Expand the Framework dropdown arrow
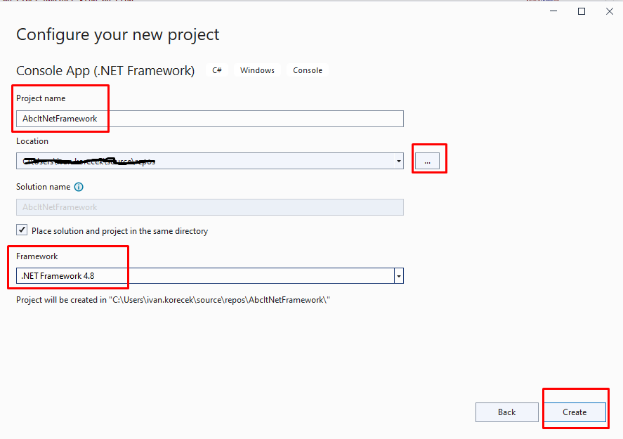Viewport: 623px width, 439px height. coord(398,276)
